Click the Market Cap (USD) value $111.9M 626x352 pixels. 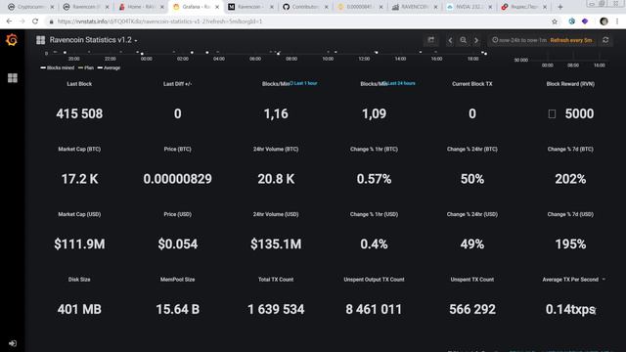[x=79, y=244]
